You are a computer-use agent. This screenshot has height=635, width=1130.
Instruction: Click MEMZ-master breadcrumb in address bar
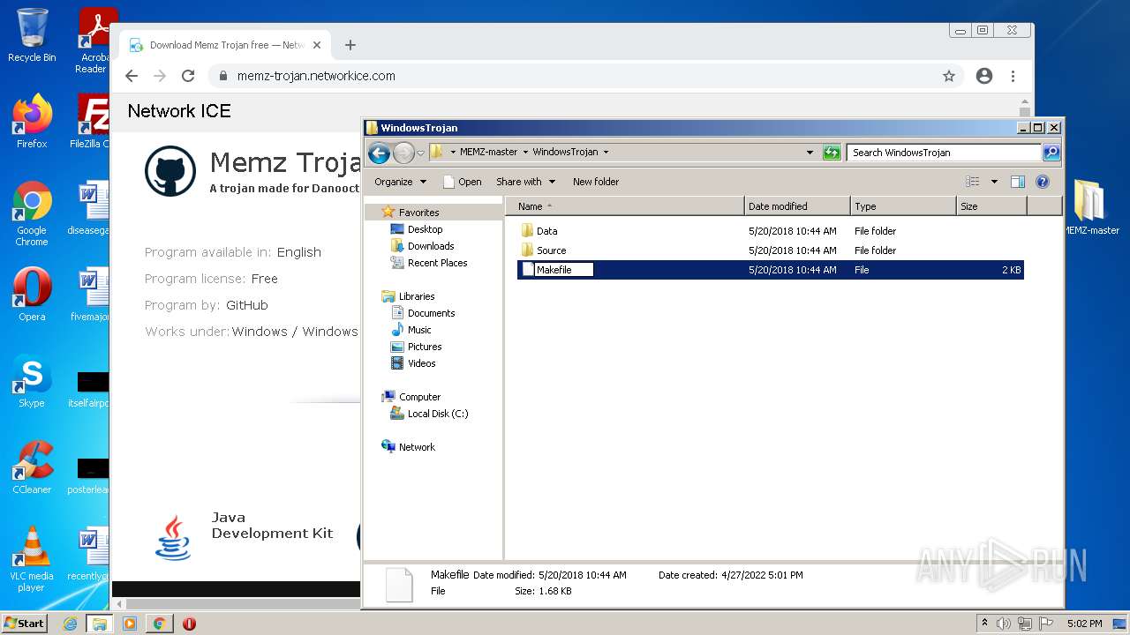point(488,152)
